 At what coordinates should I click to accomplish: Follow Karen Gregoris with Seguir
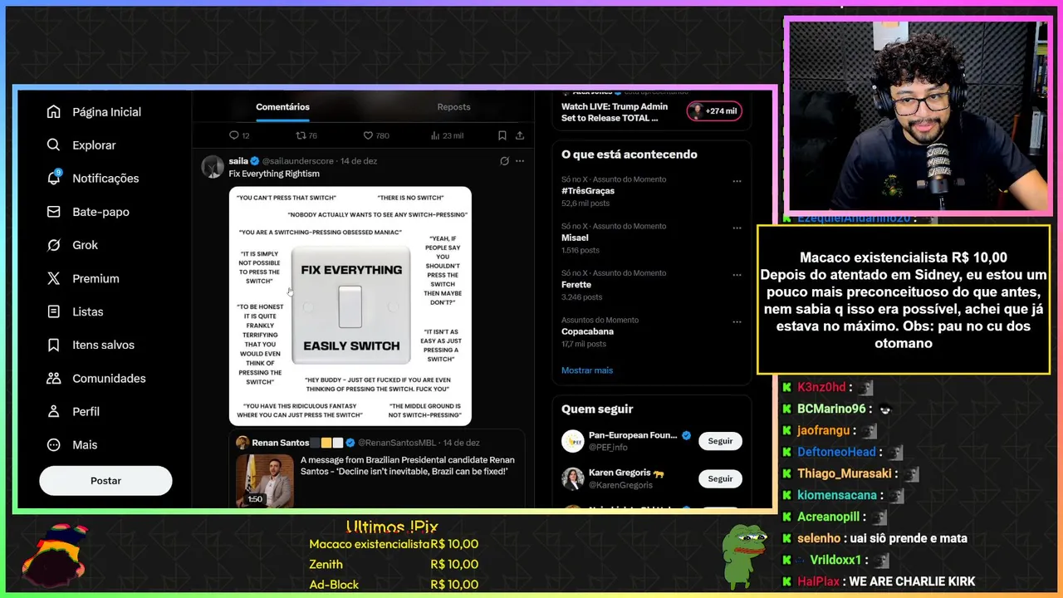click(720, 479)
